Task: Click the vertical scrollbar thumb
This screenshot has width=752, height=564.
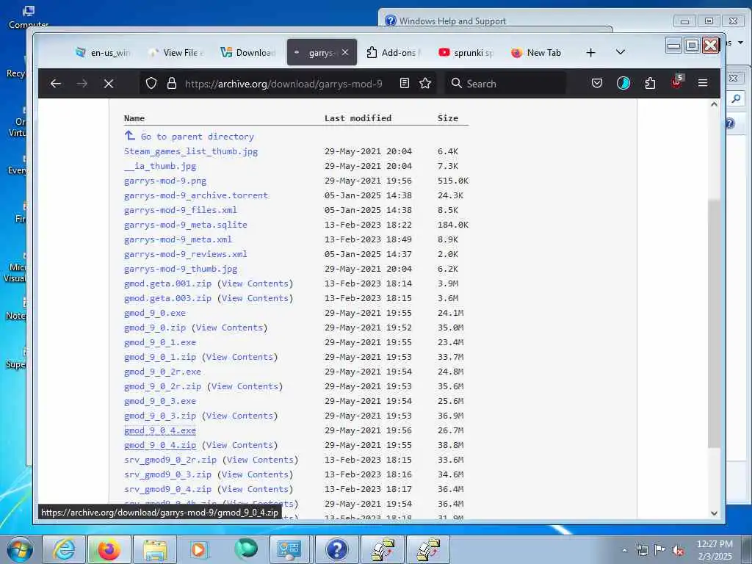Action: pyautogui.click(x=714, y=324)
